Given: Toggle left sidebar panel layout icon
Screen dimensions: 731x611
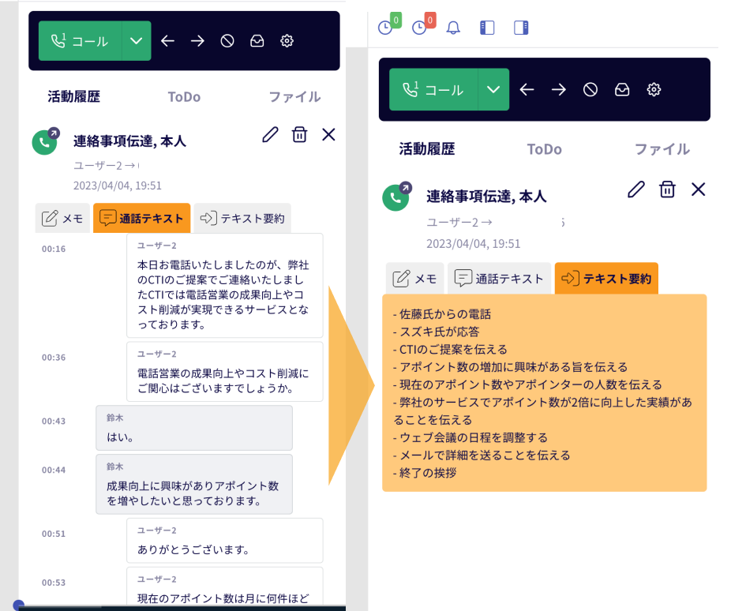Looking at the screenshot, I should 487,28.
